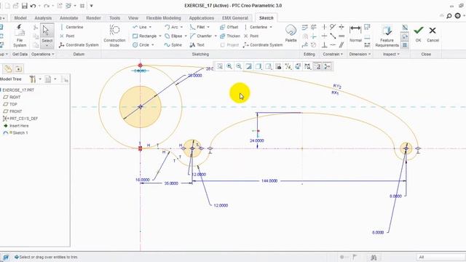Click the Redo arrow icon
466x262 pixels.
47,6
